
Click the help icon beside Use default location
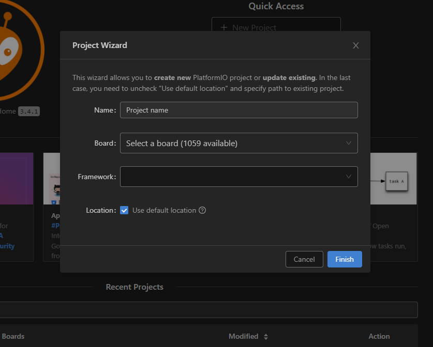(202, 210)
